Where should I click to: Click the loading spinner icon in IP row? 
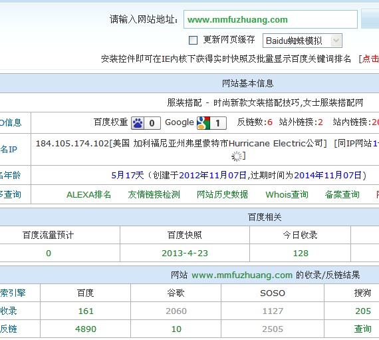coord(237,156)
